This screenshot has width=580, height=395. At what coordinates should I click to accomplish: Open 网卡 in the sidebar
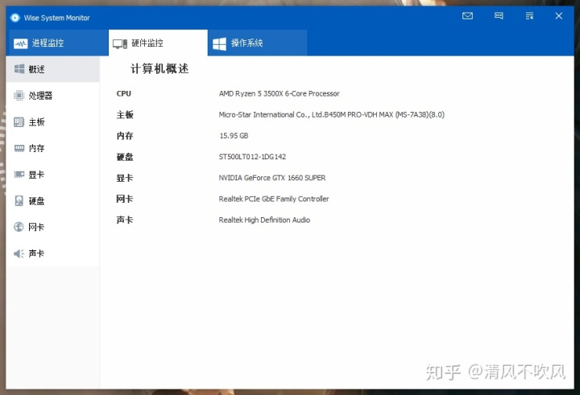coord(53,227)
